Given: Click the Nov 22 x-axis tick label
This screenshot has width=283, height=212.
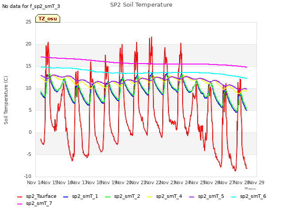Looking at the screenshot, I should click(x=153, y=182).
